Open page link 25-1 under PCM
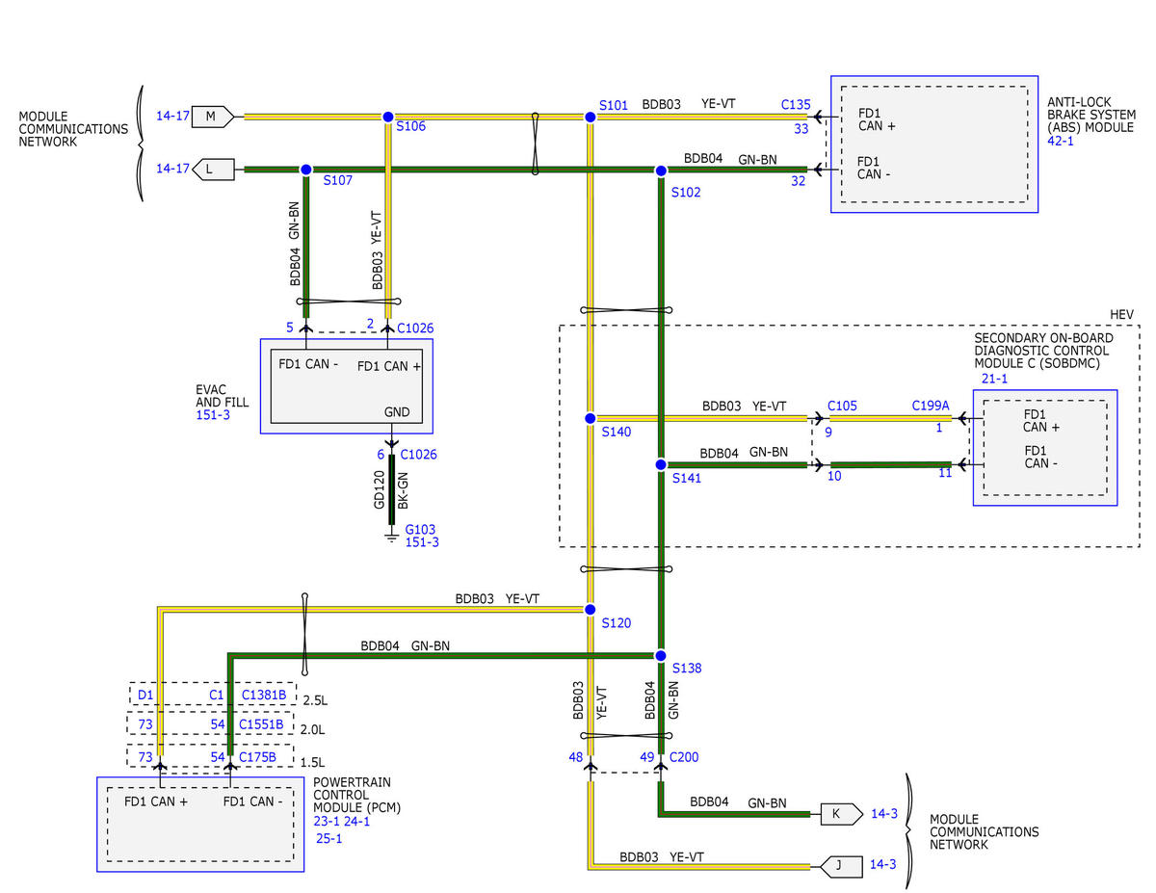Viewport: 1156px width, 893px height. (x=329, y=838)
